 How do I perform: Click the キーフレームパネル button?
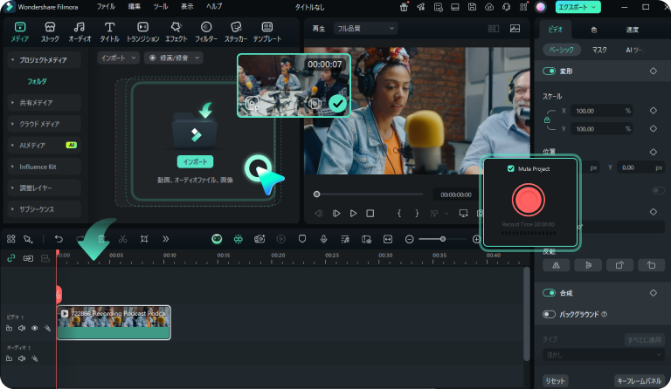click(x=639, y=381)
